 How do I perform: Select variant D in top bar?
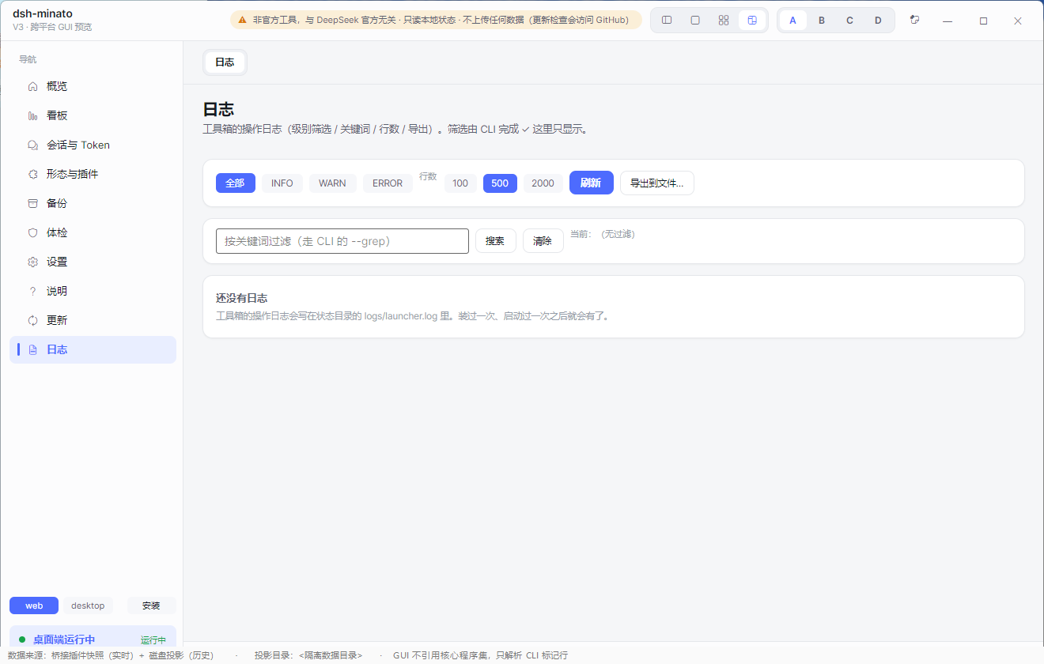[878, 21]
